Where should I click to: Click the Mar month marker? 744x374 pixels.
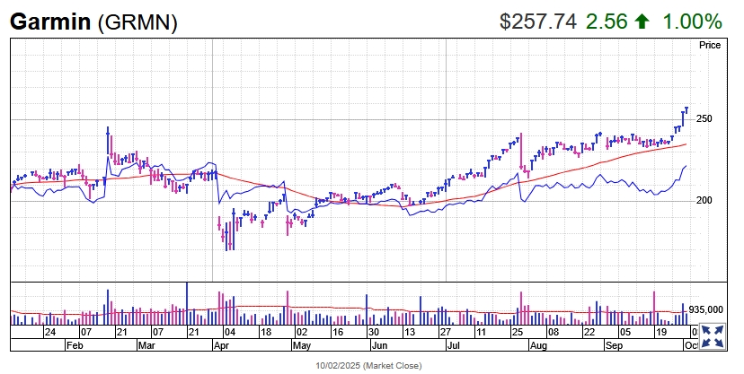tap(146, 344)
